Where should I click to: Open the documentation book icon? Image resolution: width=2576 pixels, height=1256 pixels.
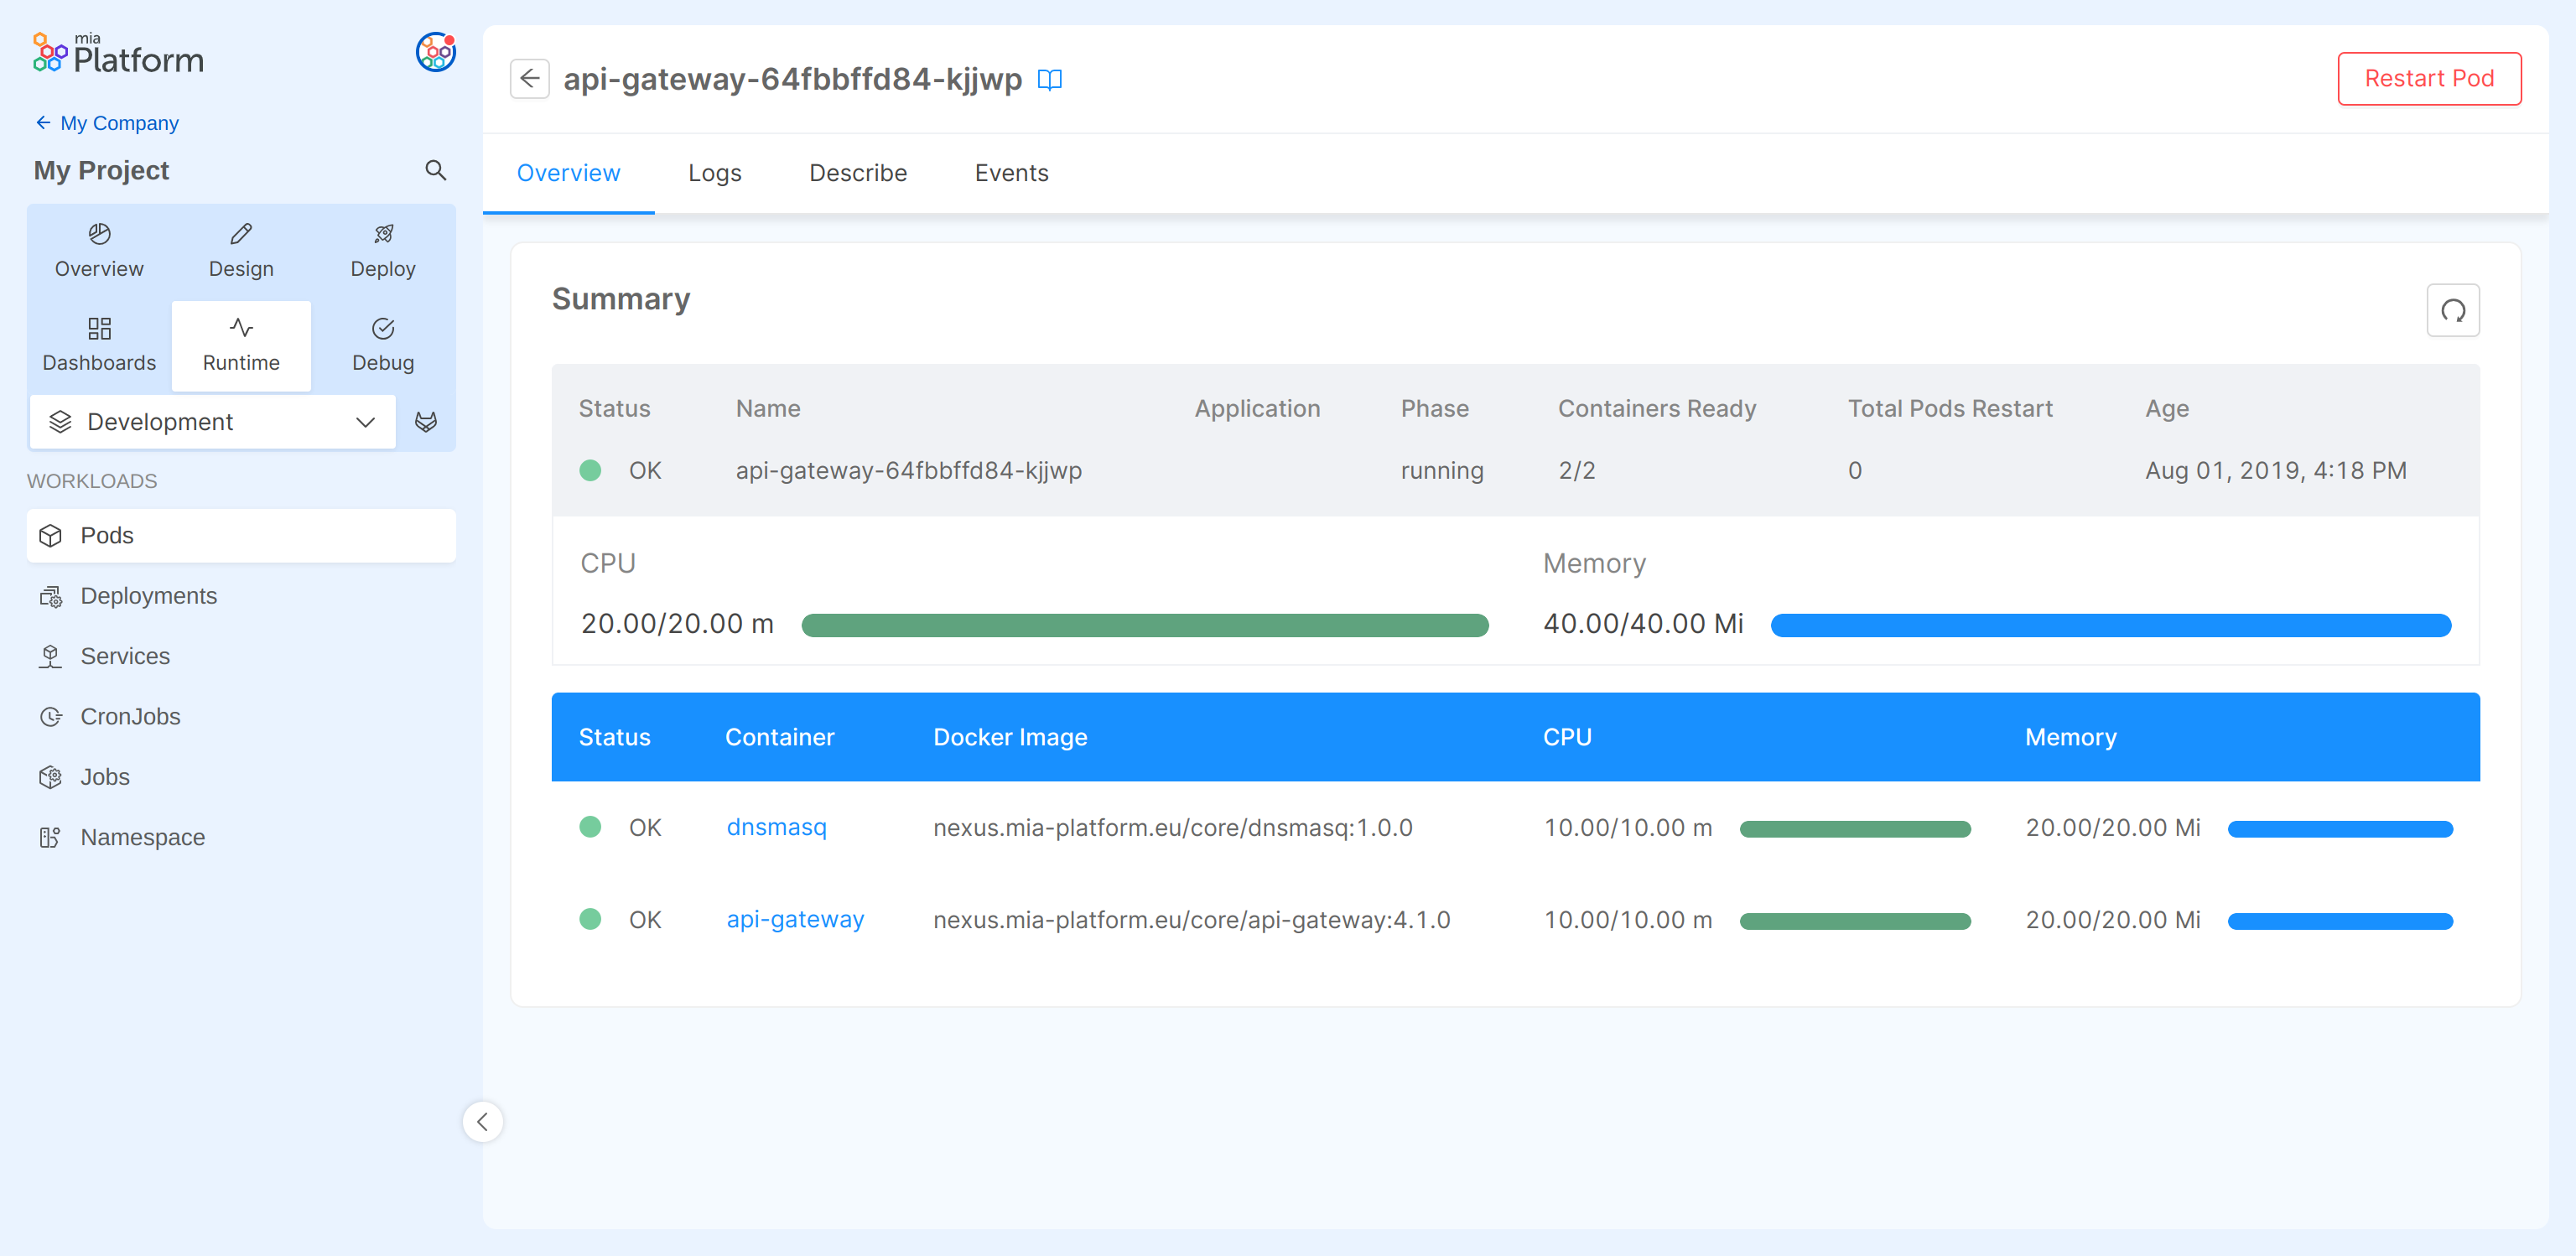(x=1049, y=79)
